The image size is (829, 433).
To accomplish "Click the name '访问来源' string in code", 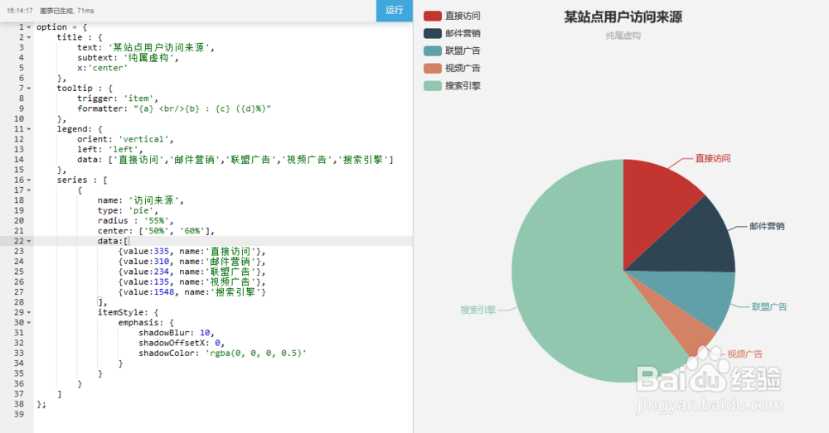I will tap(156, 200).
